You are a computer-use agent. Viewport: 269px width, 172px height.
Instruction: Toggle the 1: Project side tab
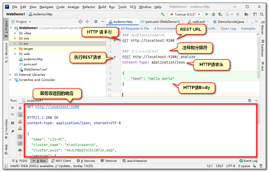click(x=6, y=29)
